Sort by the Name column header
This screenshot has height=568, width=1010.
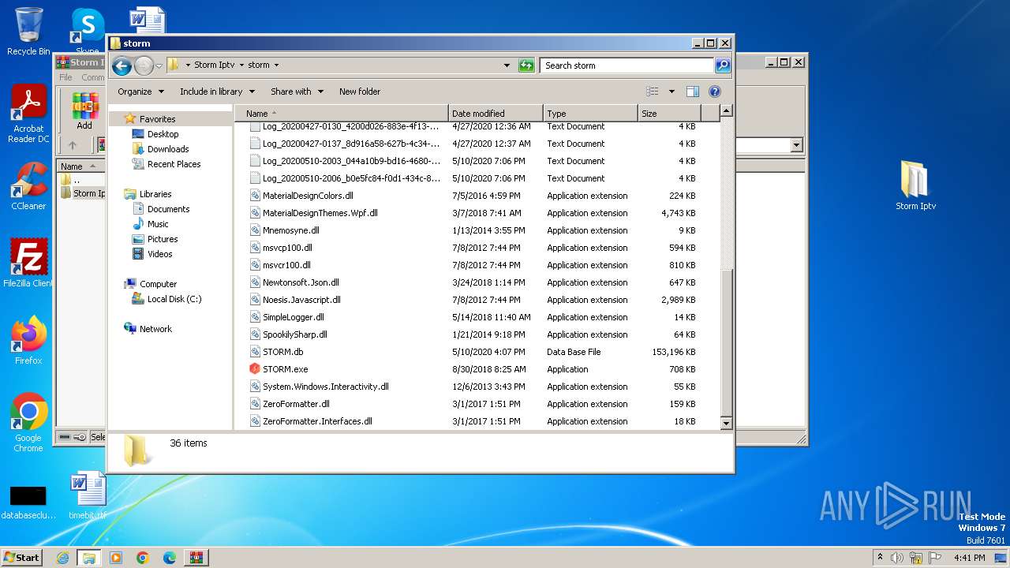tap(341, 114)
